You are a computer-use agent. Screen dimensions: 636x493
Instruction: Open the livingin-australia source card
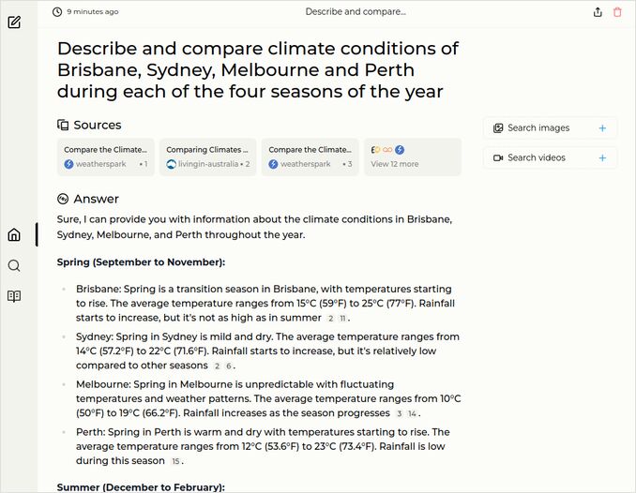[207, 157]
